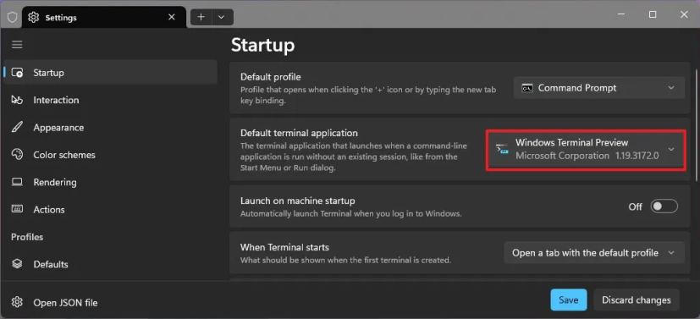This screenshot has width=700, height=319.
Task: Open Interaction via its cursor icon
Action: (17, 100)
